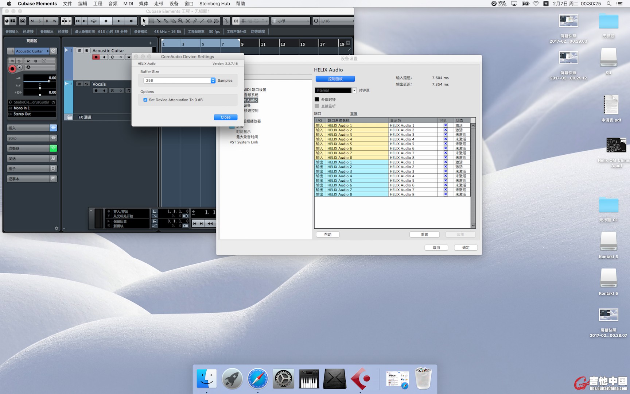Viewport: 630px width, 394px height.
Task: Open the MIDI menu in menu bar
Action: click(128, 4)
